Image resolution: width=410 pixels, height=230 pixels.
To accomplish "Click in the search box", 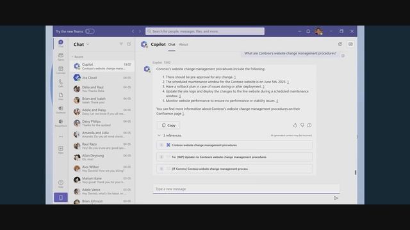I will click(x=205, y=31).
